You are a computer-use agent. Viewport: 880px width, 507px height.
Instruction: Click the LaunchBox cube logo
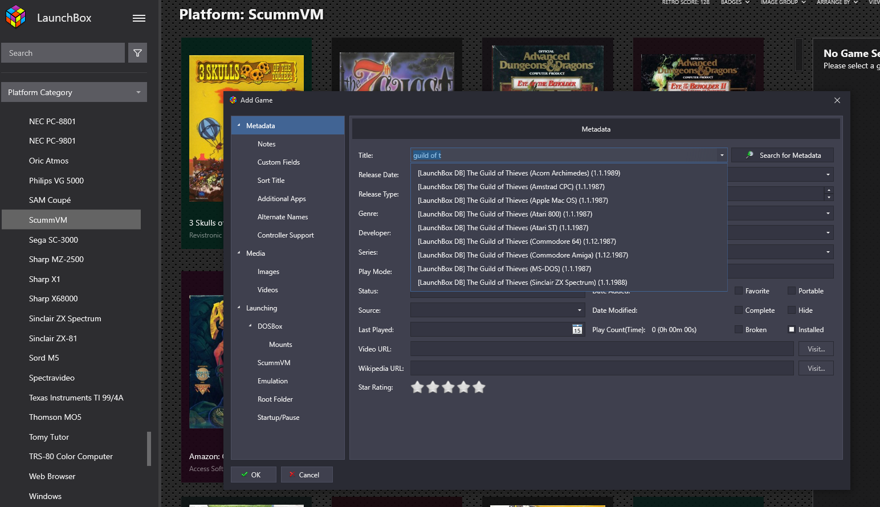coord(16,17)
